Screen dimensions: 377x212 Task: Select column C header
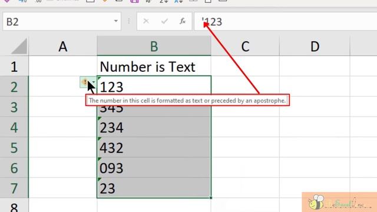(245, 46)
